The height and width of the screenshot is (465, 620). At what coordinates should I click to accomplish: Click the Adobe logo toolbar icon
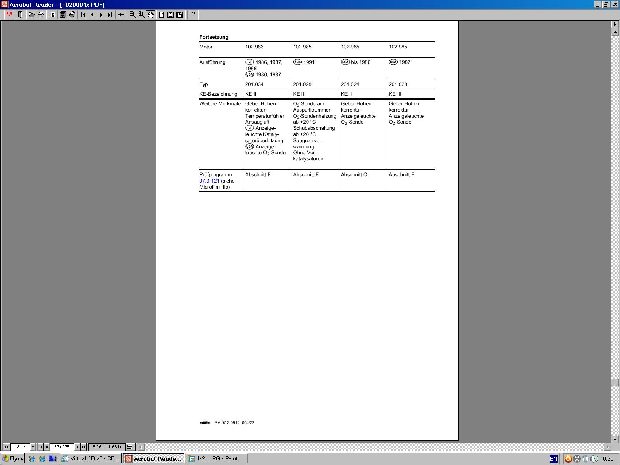[9, 15]
